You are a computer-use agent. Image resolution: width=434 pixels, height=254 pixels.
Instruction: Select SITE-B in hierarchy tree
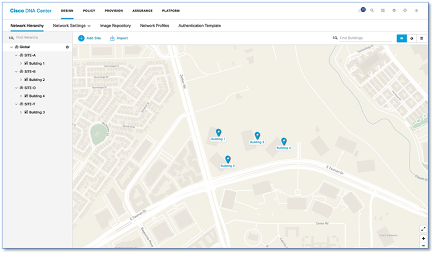coord(30,71)
